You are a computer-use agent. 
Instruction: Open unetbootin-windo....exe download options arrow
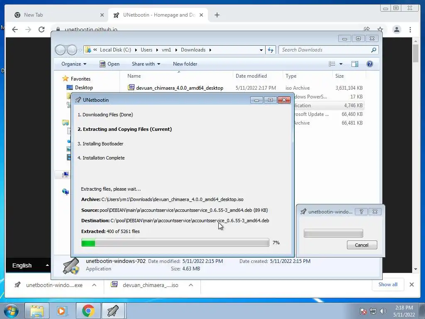[x=94, y=285]
